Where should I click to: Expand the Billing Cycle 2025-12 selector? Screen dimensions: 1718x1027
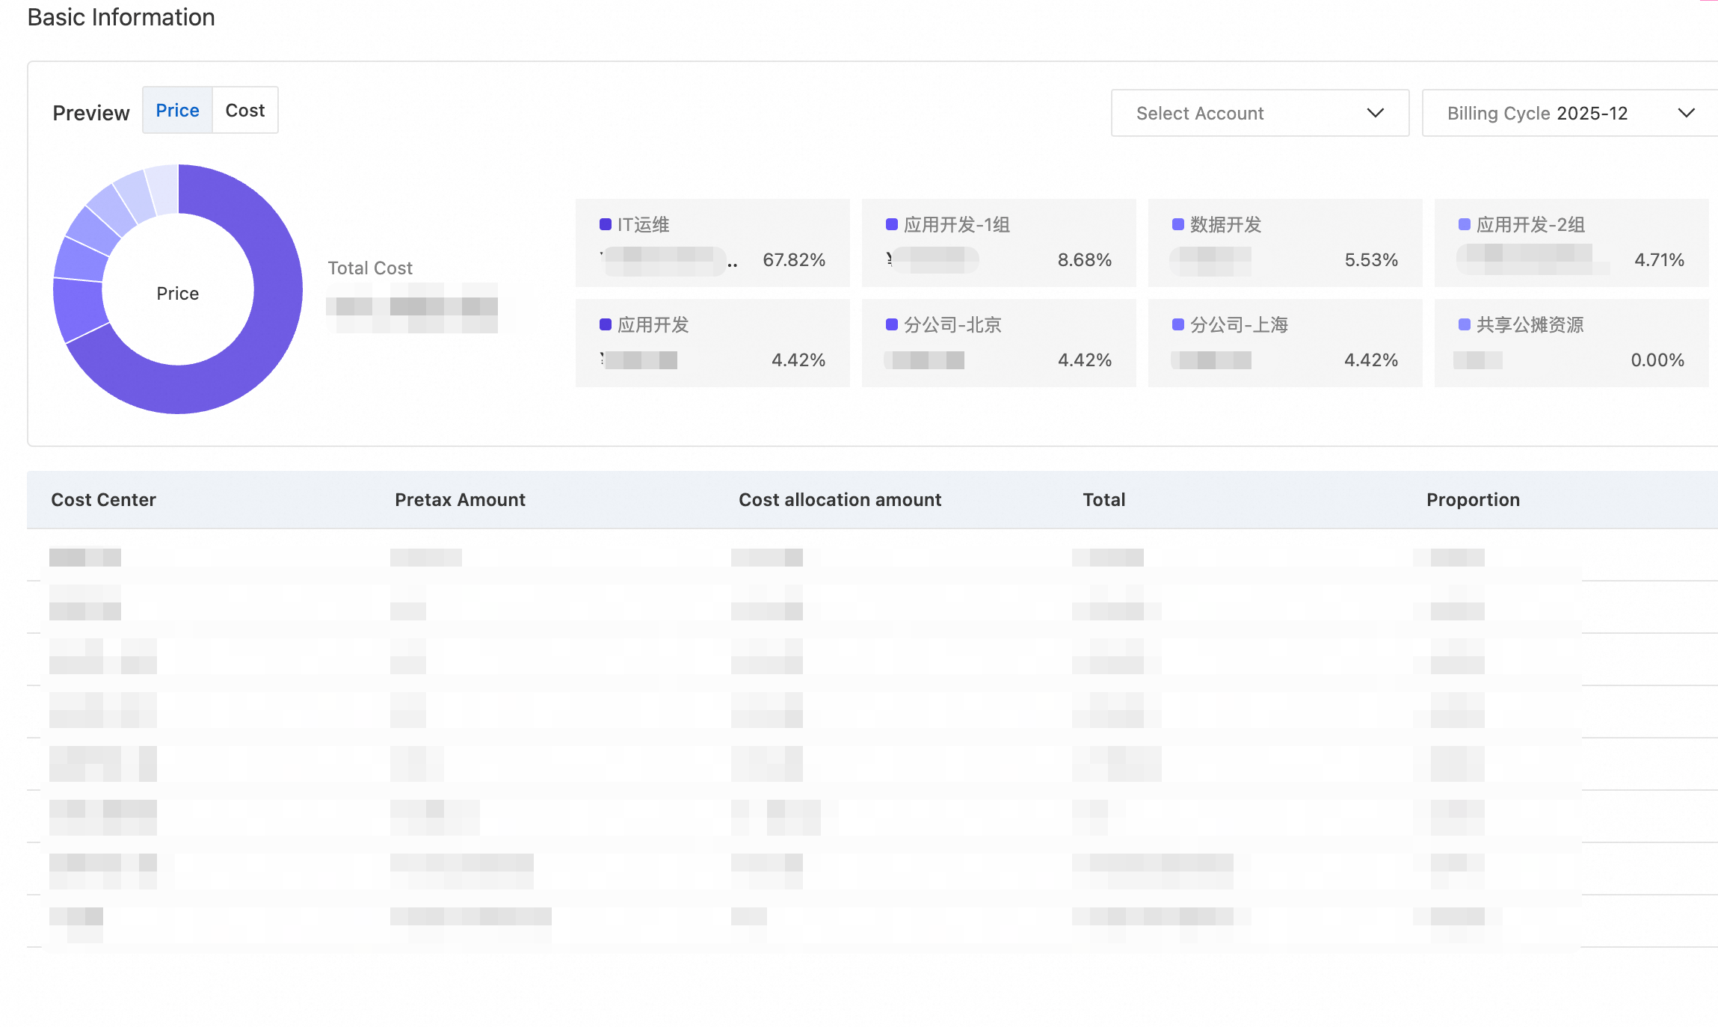[x=1568, y=113]
